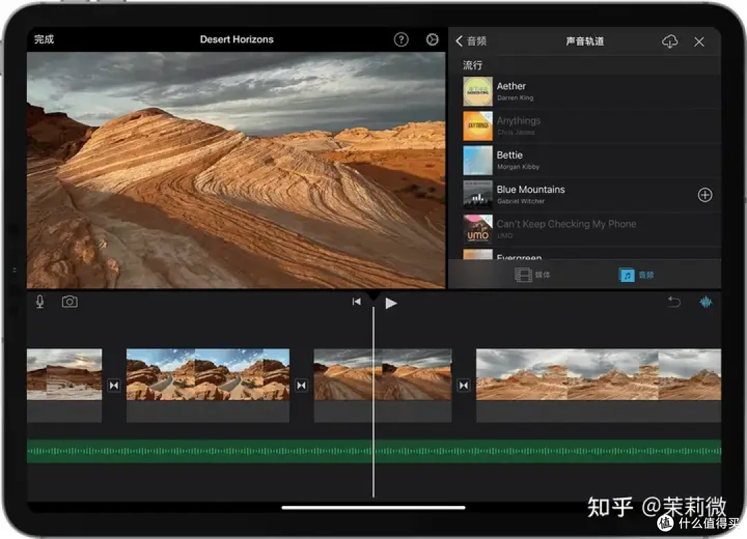This screenshot has height=539, width=747.
Task: Go back to the 音频 menu
Action: pos(471,41)
